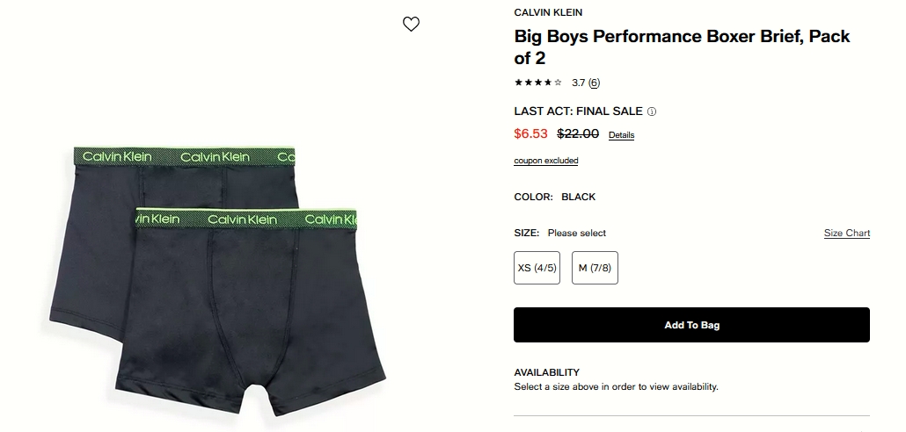Go to the Calvin Klein brand link
The width and height of the screenshot is (906, 432).
(548, 12)
